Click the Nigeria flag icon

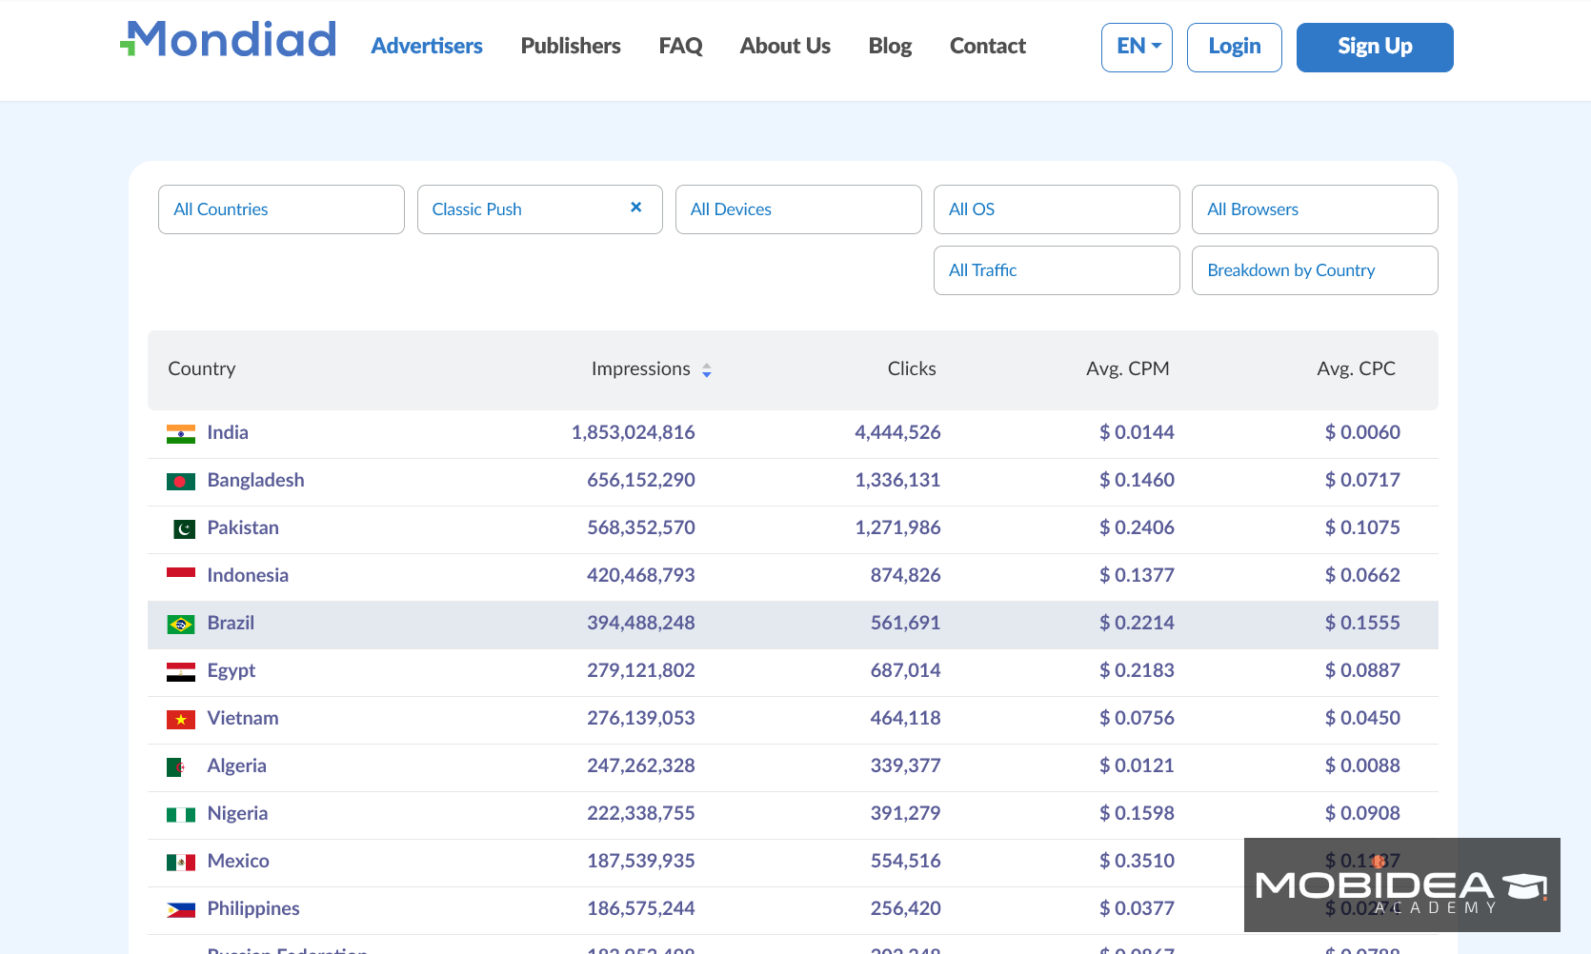[x=181, y=815]
